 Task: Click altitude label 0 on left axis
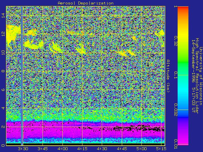pyautogui.click(x=3, y=145)
